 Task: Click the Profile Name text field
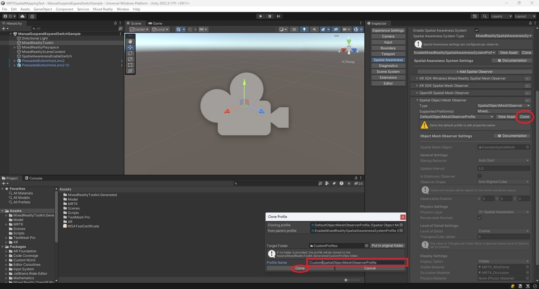click(x=357, y=263)
